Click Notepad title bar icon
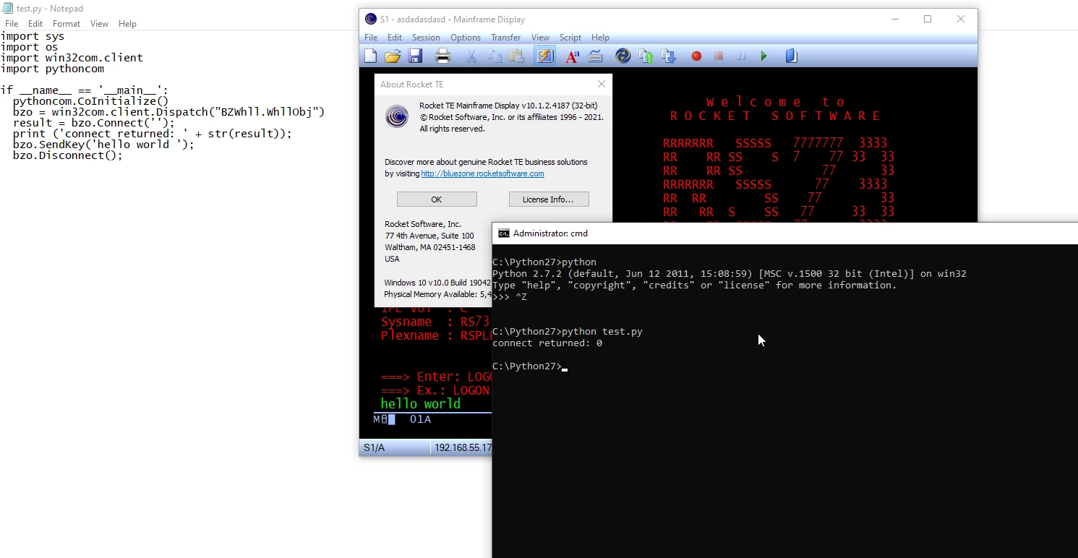1078x558 pixels. tap(7, 9)
